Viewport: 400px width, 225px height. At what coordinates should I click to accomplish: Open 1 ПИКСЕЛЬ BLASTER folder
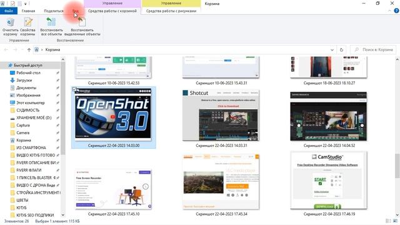point(36,177)
